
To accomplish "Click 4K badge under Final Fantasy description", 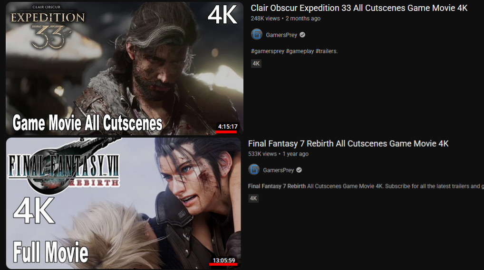I will 253,198.
